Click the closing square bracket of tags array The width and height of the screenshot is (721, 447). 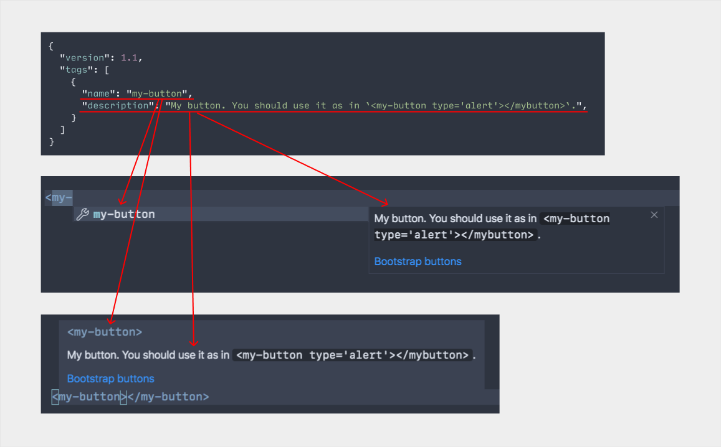click(x=62, y=129)
